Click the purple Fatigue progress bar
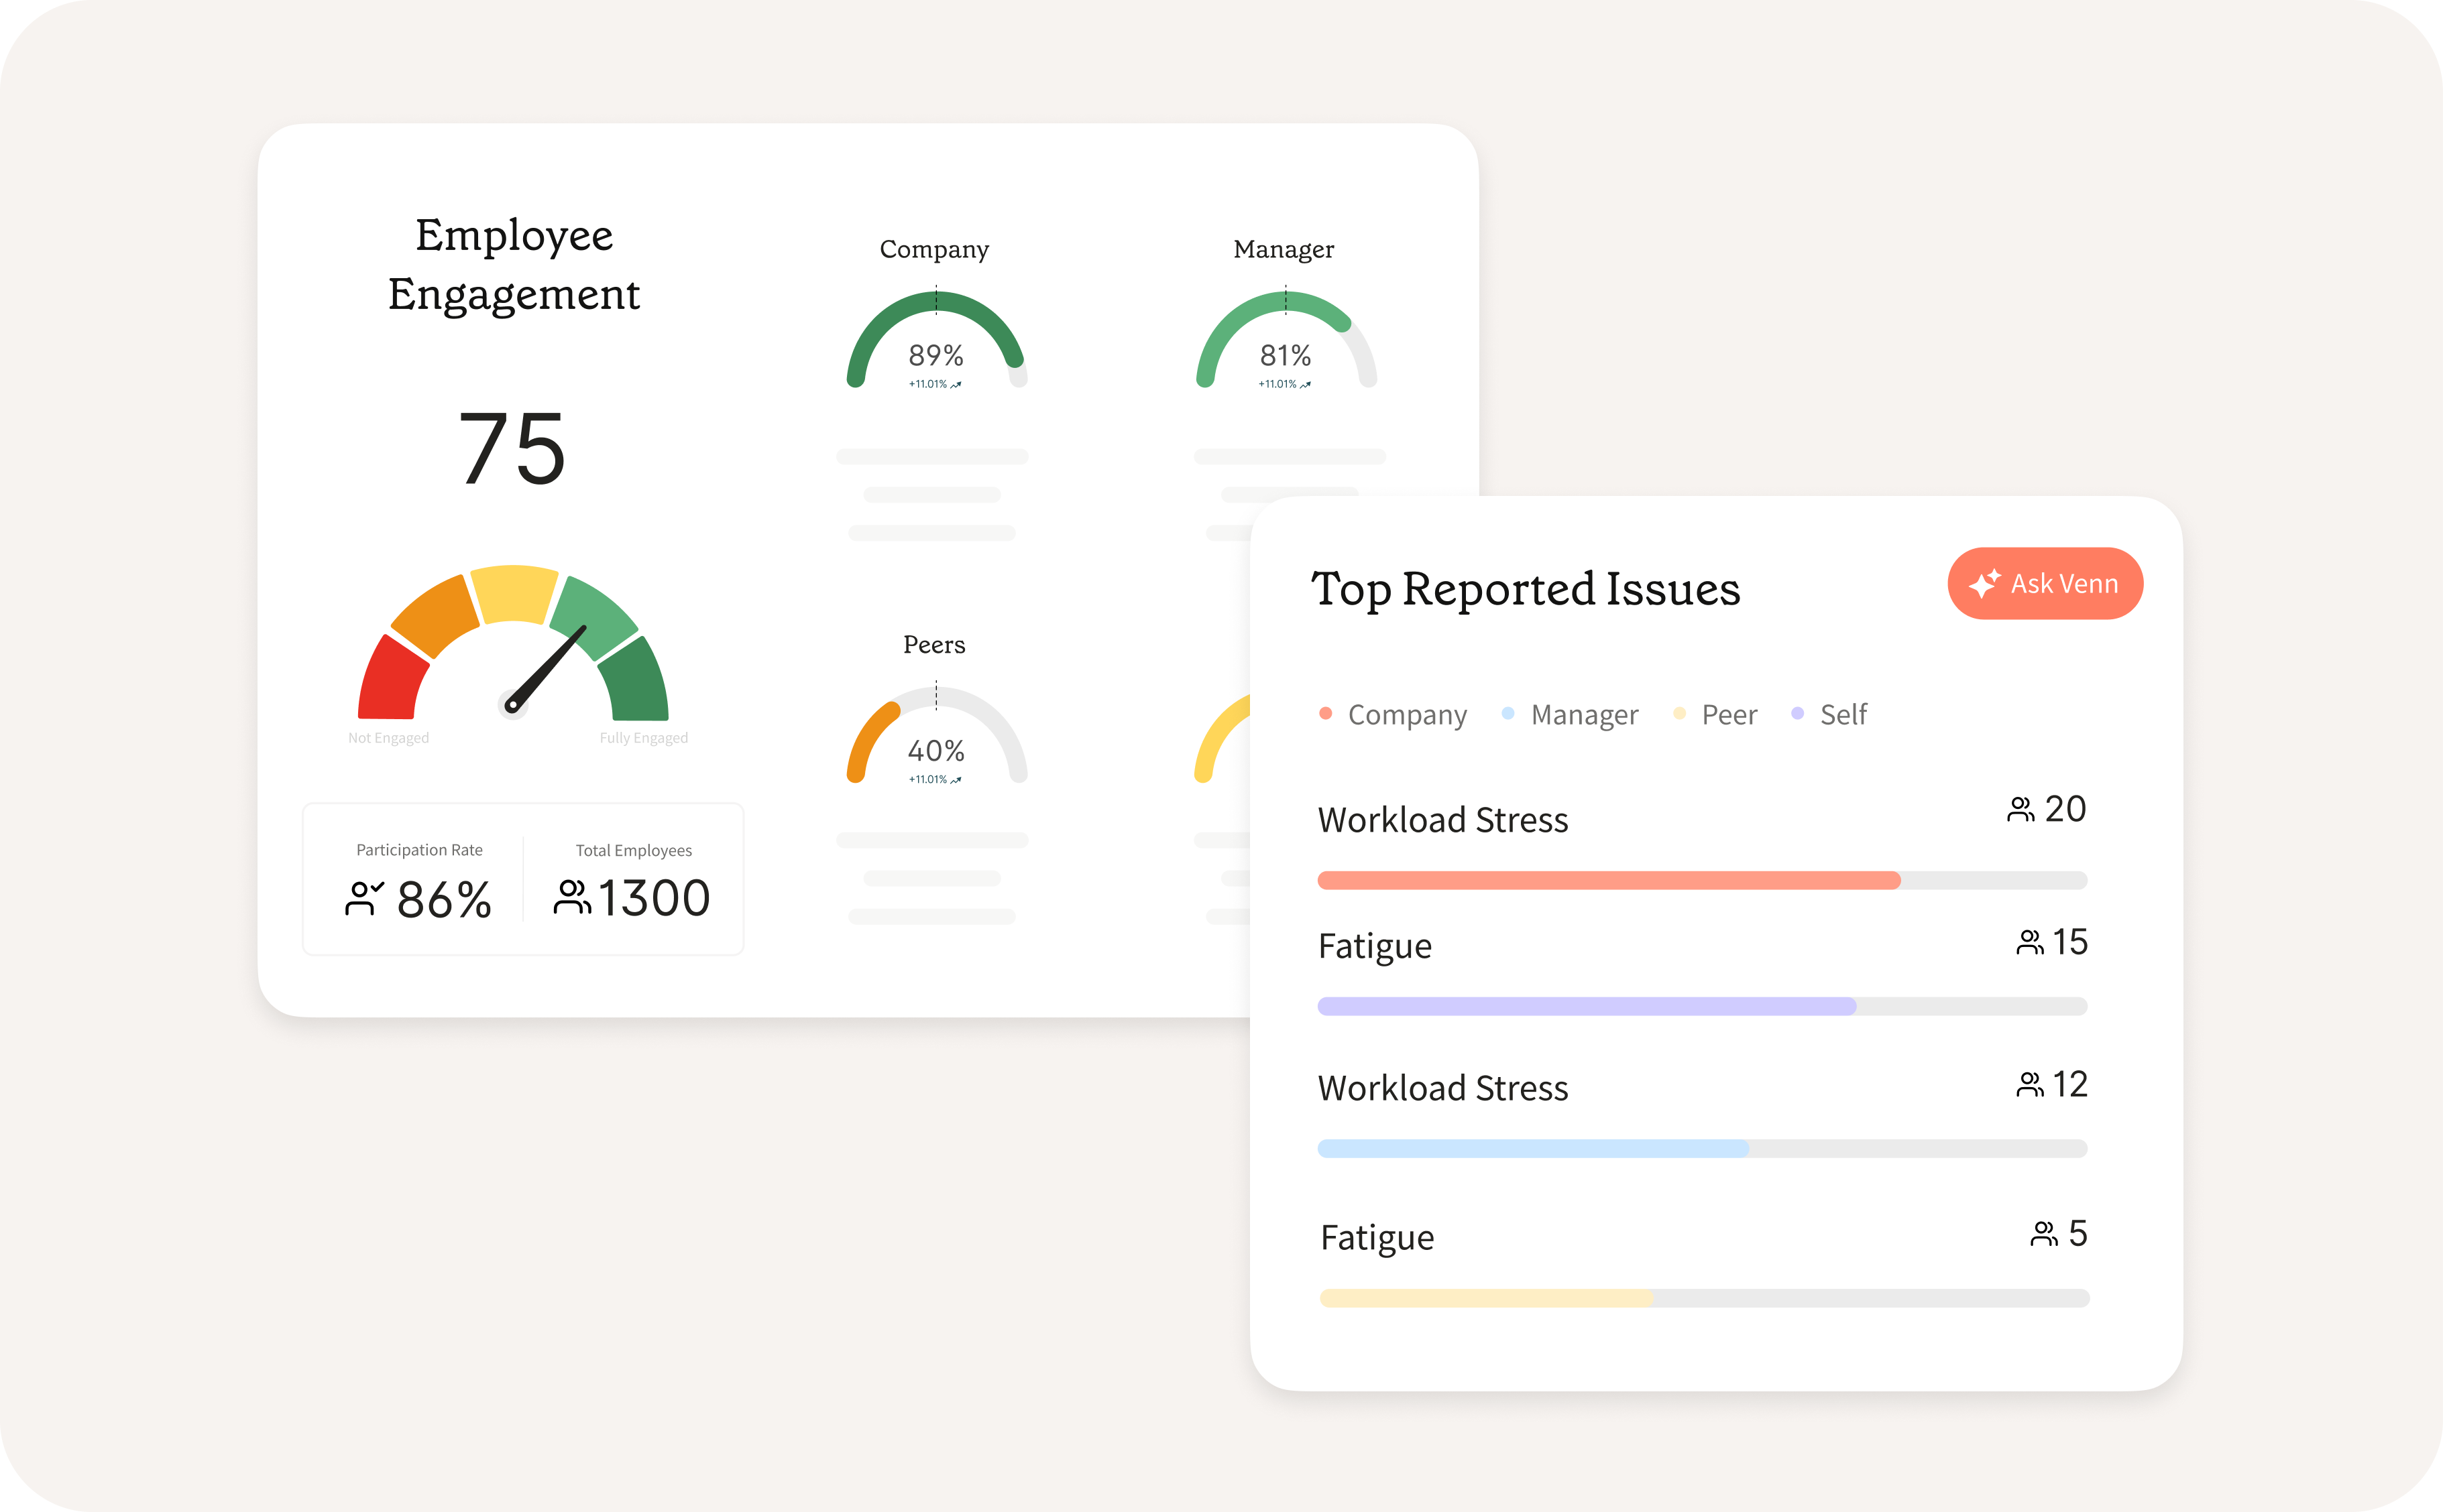Image resolution: width=2445 pixels, height=1512 pixels. (1586, 1006)
